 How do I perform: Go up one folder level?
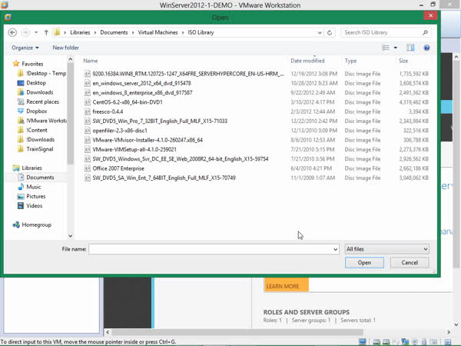[x=46, y=32]
